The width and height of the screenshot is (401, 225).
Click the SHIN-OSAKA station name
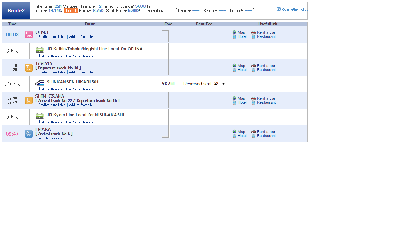click(50, 96)
